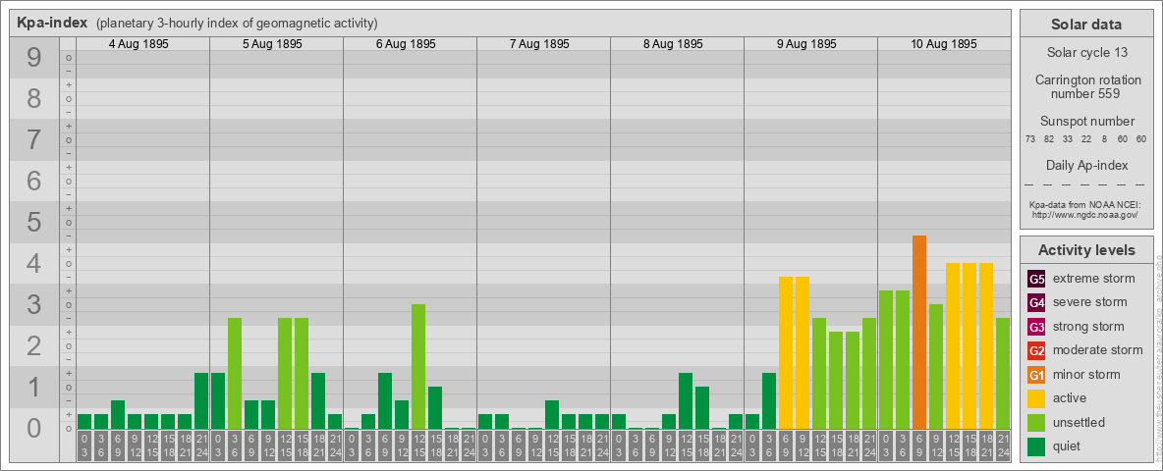Screen dimensions: 1163x471
Task: Click the light green unsettled legend swatch
Action: point(1036,422)
